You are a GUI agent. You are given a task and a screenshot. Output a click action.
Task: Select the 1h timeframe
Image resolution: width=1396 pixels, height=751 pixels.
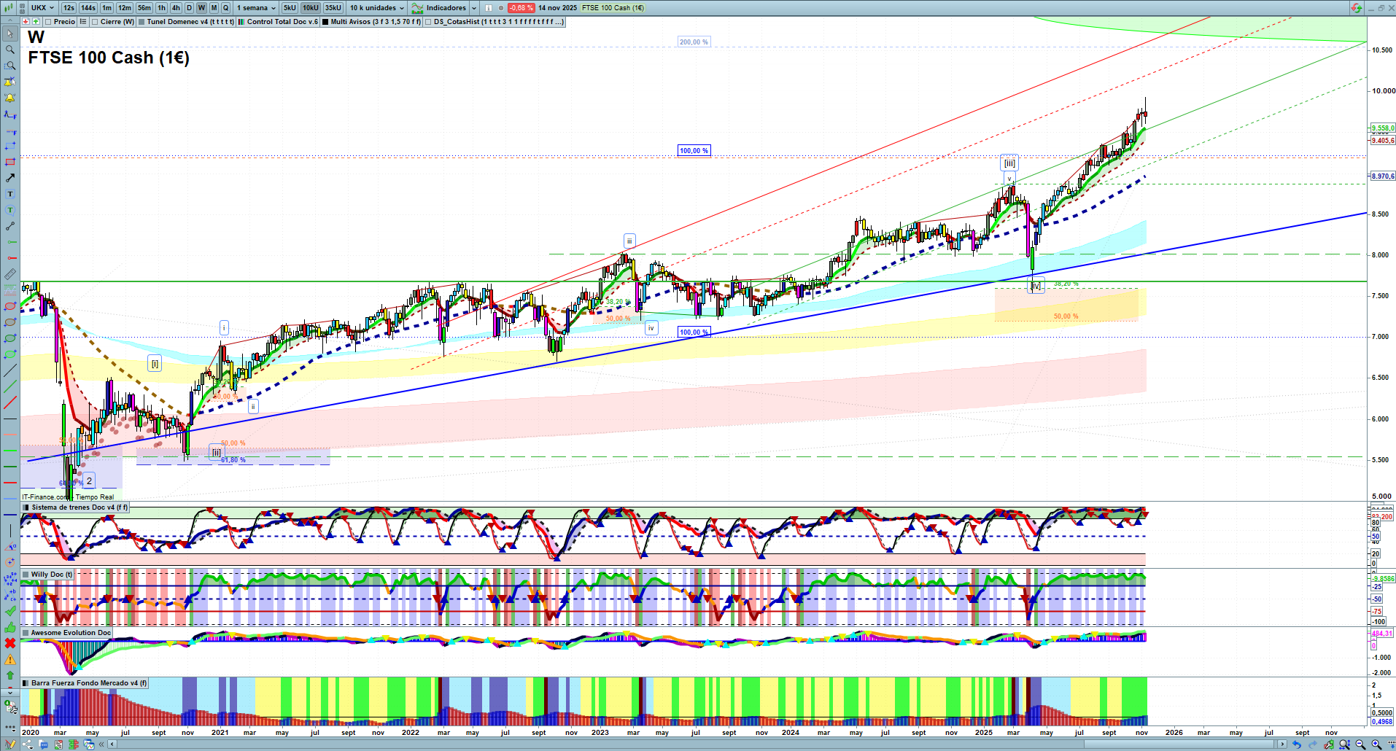click(x=162, y=8)
